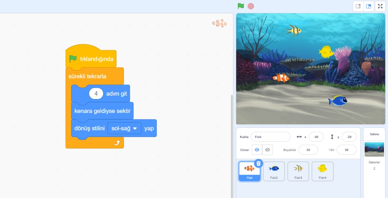Viewport: 388px width, 198px height.
Task: Click the blue fish on stage
Action: [x=338, y=101]
